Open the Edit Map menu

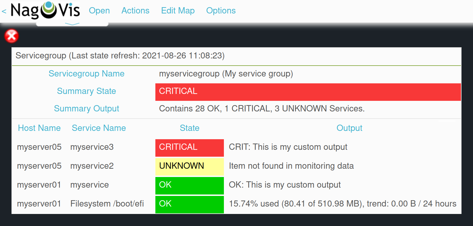(x=178, y=11)
